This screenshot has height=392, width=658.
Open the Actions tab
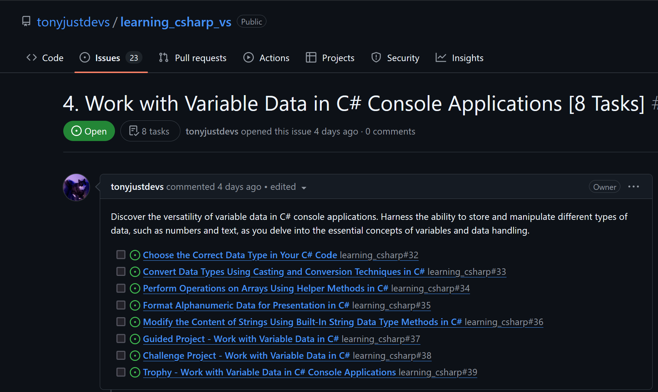pos(266,58)
